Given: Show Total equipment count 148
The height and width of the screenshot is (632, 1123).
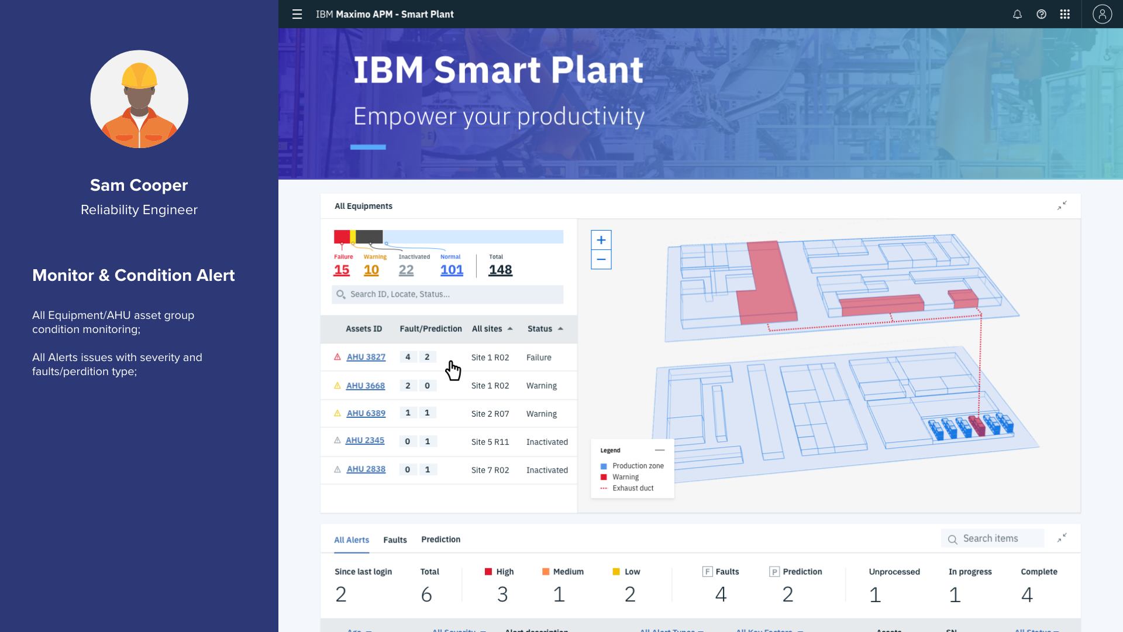Looking at the screenshot, I should coord(500,270).
